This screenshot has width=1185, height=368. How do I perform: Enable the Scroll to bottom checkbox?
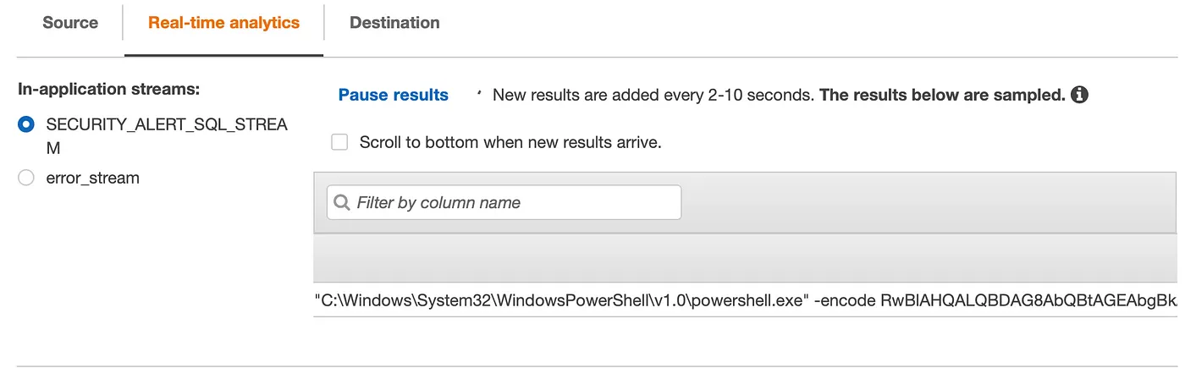[339, 142]
